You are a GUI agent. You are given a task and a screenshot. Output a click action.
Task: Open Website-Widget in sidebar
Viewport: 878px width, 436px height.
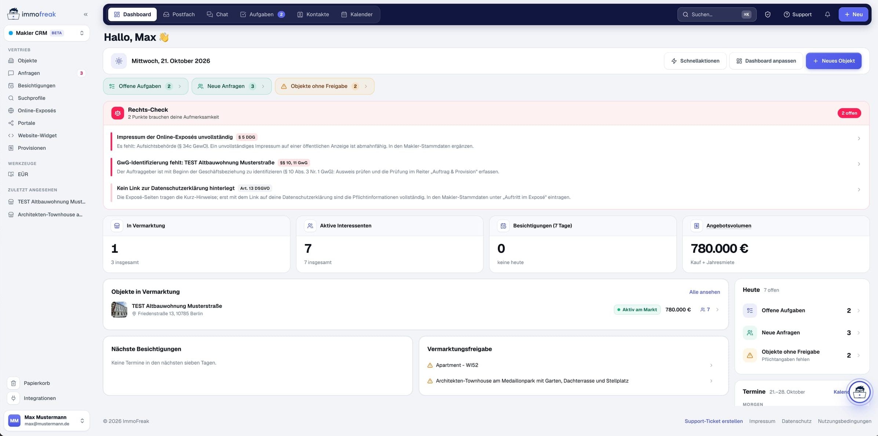click(47, 135)
